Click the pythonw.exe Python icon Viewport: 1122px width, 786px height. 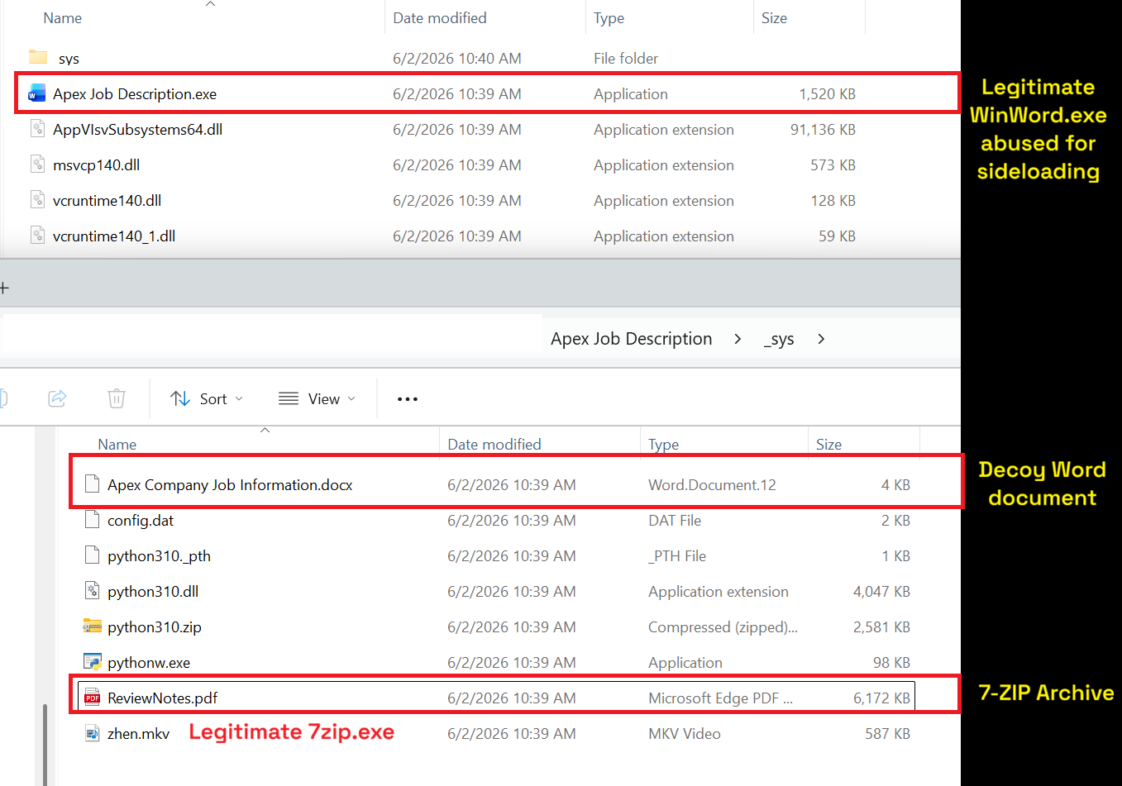pyautogui.click(x=93, y=662)
